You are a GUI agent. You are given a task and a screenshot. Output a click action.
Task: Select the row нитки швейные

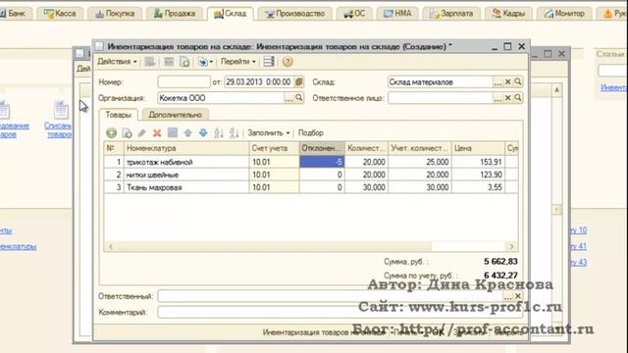pos(311,175)
